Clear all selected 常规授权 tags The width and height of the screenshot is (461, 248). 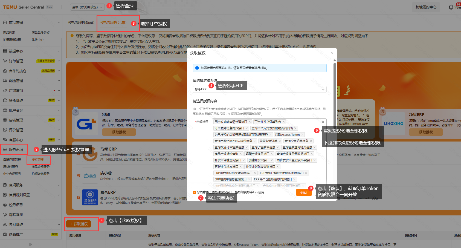click(323, 122)
